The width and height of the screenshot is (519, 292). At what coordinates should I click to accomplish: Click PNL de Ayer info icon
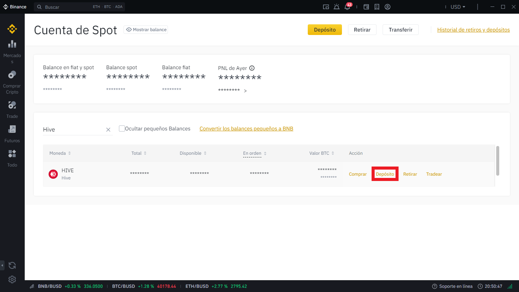[x=252, y=68]
